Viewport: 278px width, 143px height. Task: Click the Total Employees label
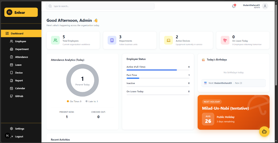(x=71, y=41)
